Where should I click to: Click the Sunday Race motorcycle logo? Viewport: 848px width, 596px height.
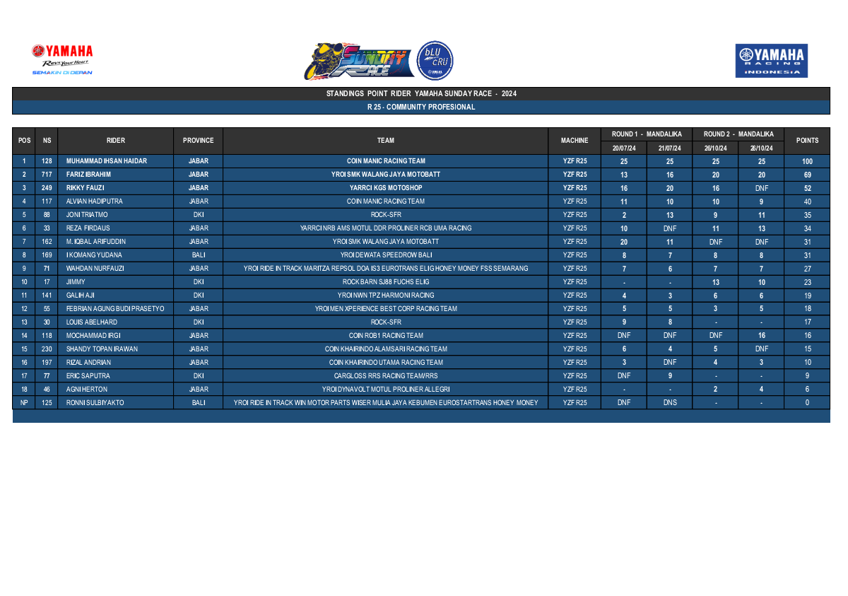click(x=359, y=61)
